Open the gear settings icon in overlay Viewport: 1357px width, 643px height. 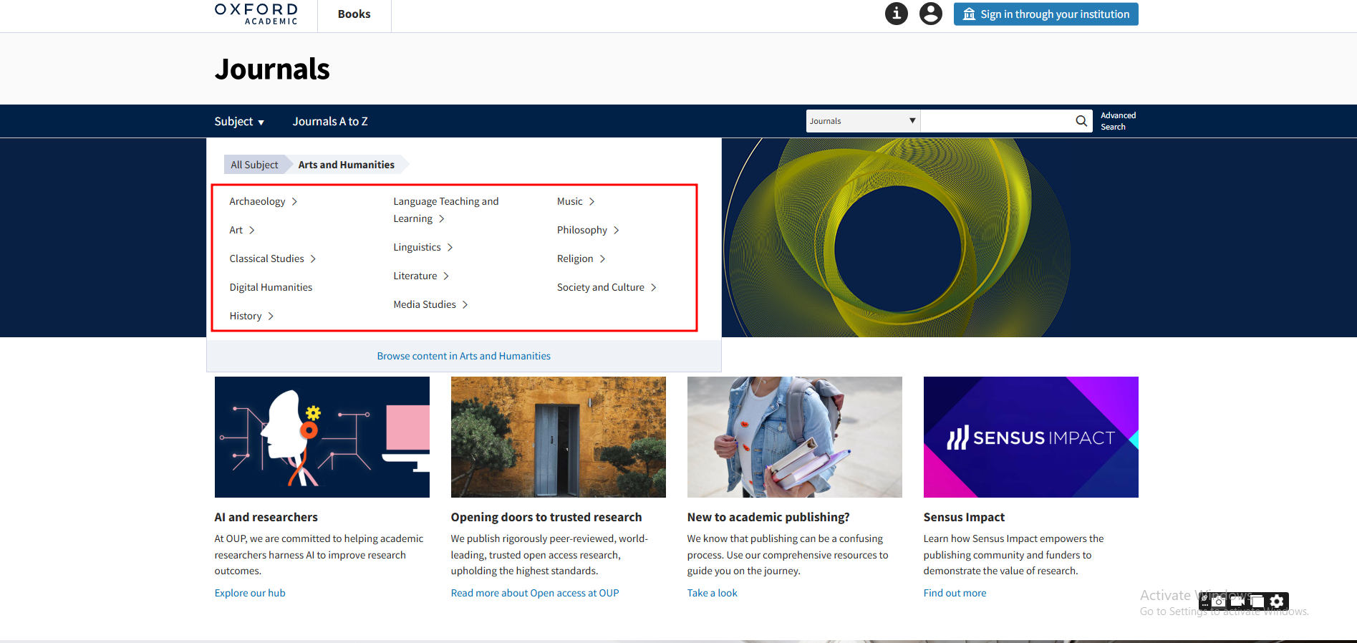[1277, 601]
